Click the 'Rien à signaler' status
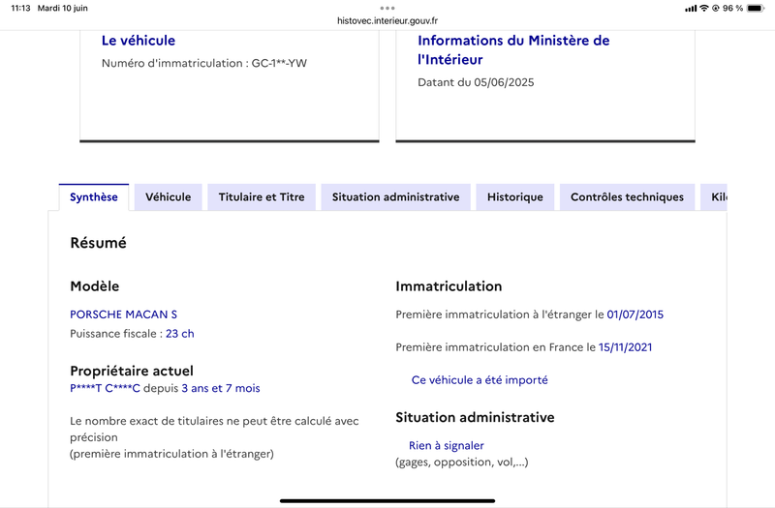 447,445
